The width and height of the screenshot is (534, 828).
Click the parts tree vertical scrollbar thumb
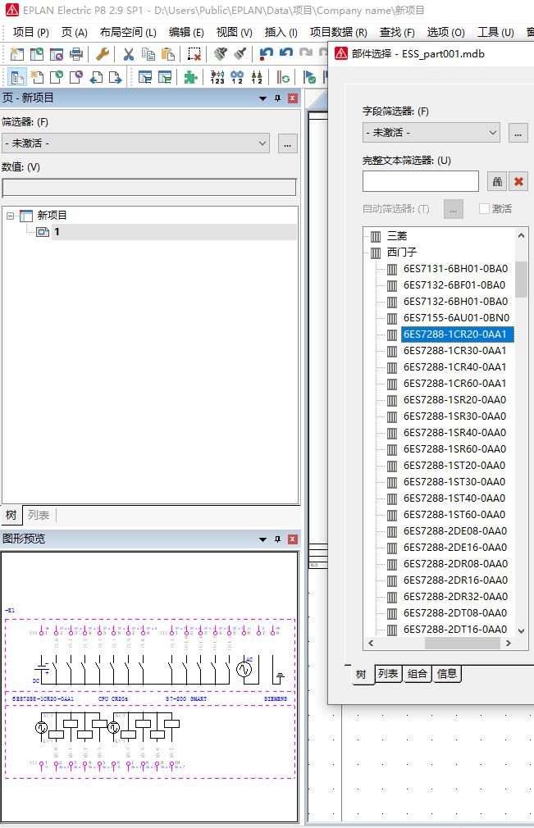click(x=521, y=280)
